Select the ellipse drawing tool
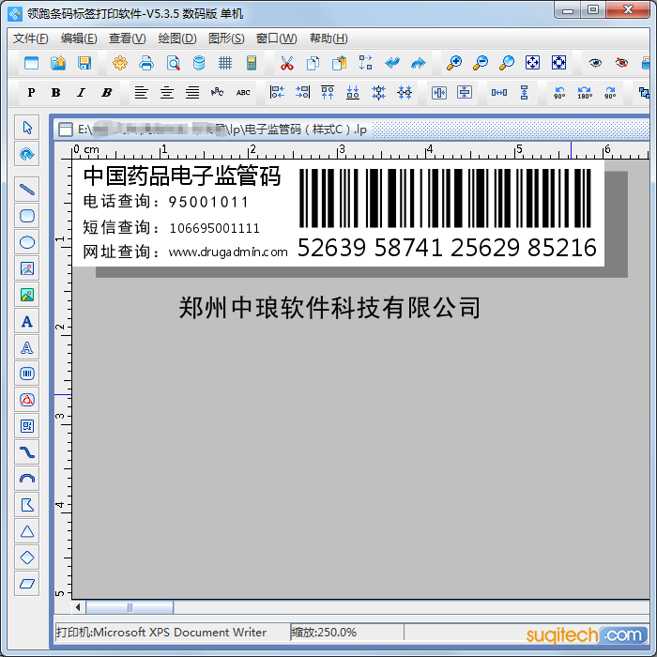The height and width of the screenshot is (657, 657). tap(27, 242)
